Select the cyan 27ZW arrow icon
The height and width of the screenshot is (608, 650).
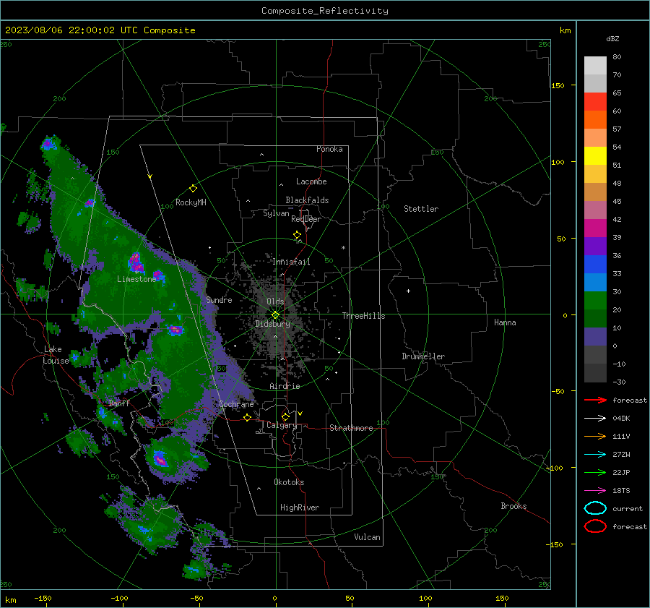pyautogui.click(x=595, y=454)
